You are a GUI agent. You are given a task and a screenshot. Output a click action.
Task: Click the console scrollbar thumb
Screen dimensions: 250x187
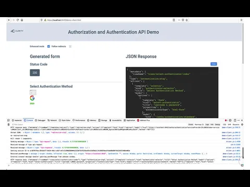(243, 153)
